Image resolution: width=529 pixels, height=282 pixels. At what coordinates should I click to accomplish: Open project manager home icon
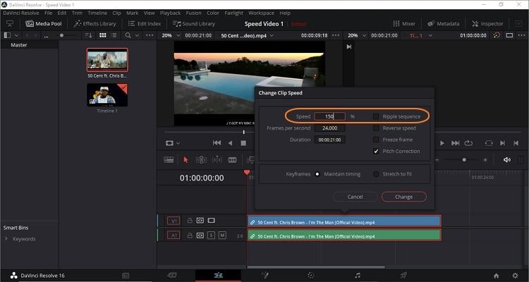click(497, 276)
